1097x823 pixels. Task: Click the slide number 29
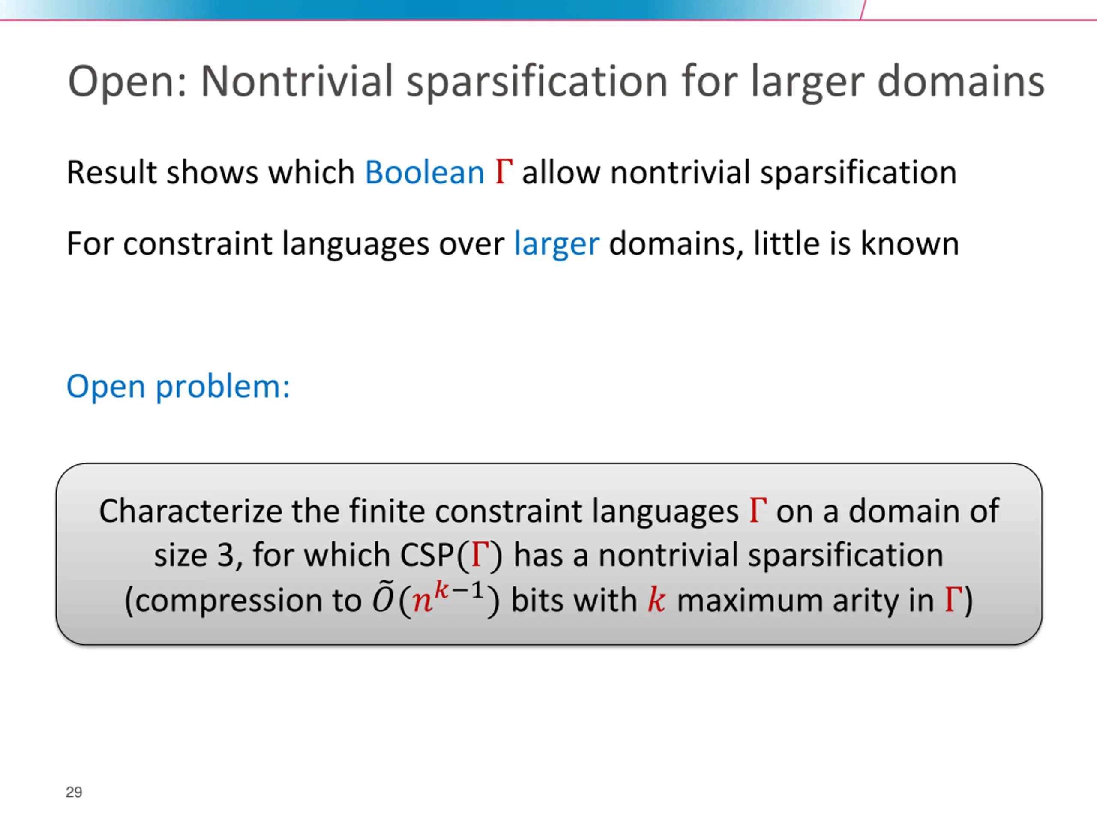click(74, 792)
